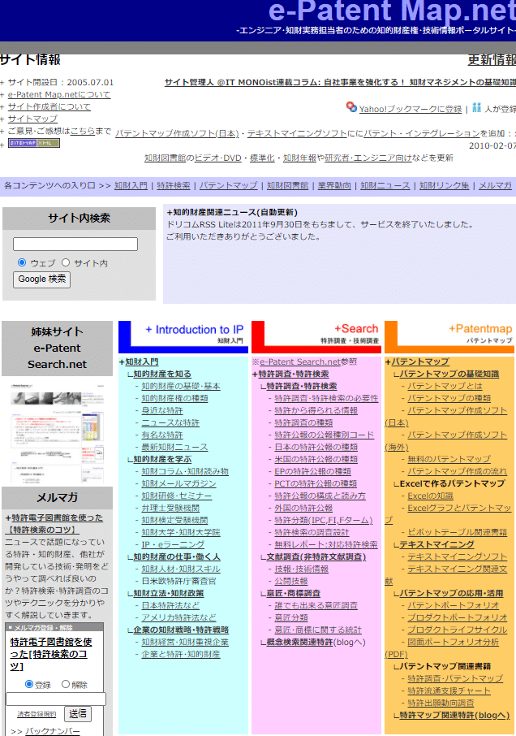Go to 知財リンク集 in the navigation bar
Screen dimensions: 516x736
click(444, 185)
